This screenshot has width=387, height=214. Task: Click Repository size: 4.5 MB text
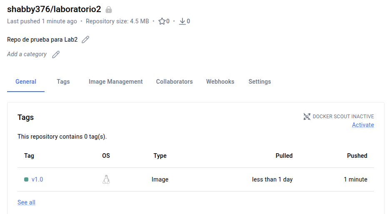click(117, 21)
